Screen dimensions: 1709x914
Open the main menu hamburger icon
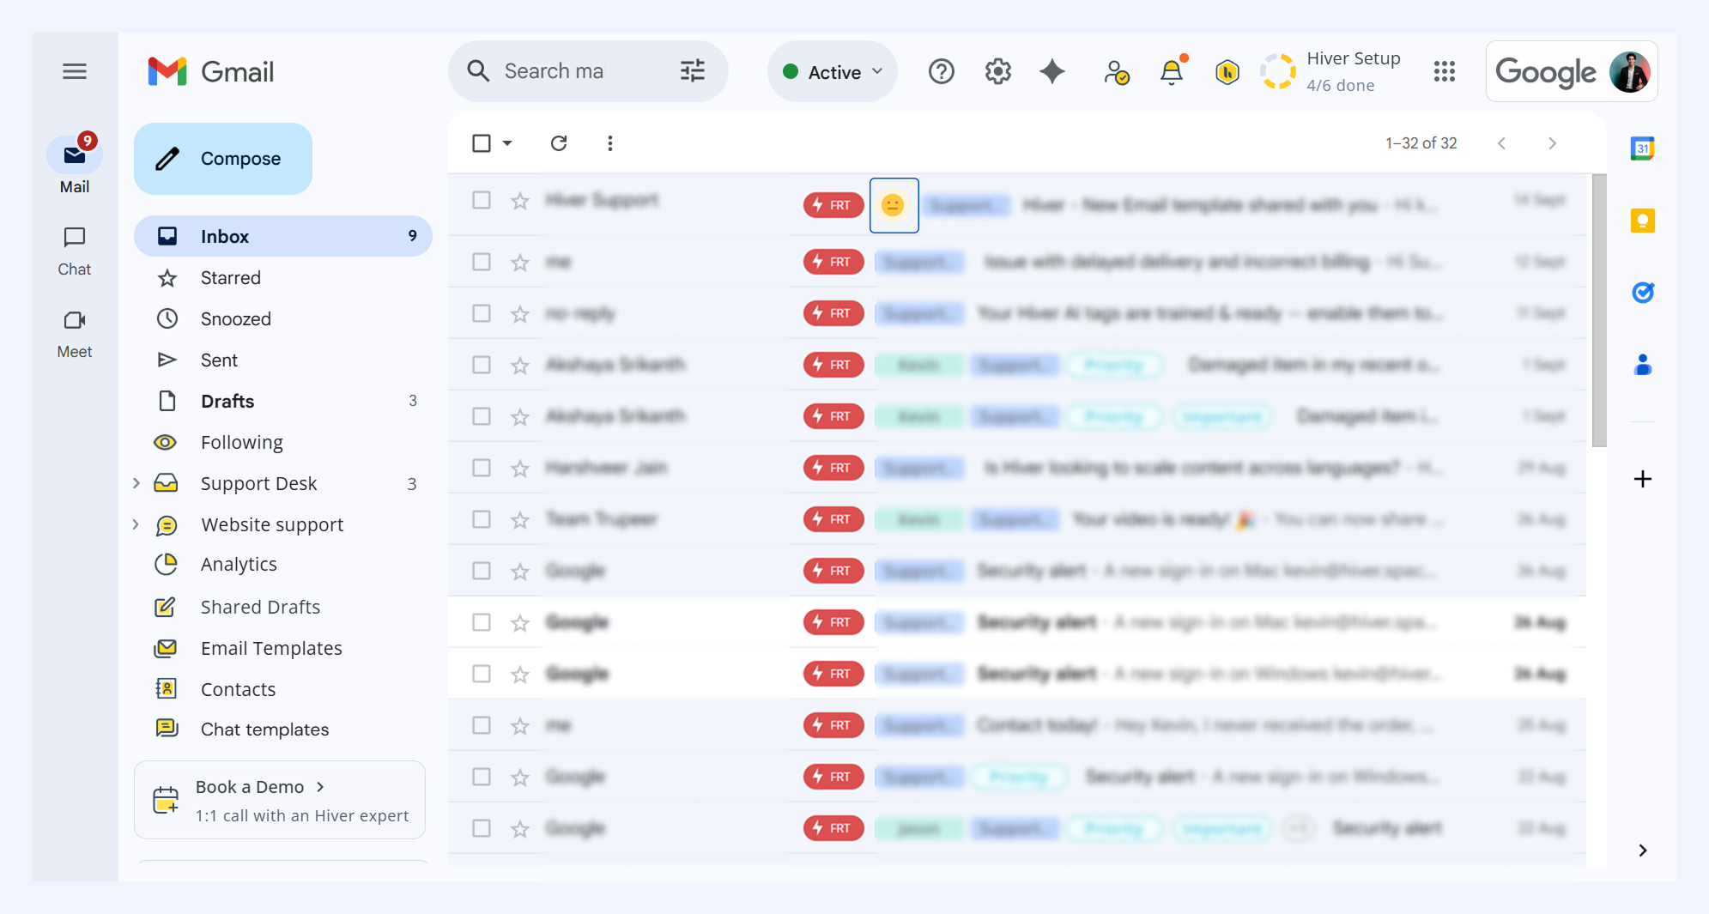pyautogui.click(x=75, y=71)
